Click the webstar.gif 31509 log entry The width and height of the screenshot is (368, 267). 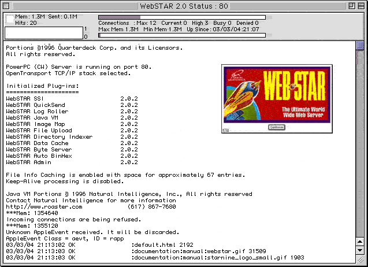tap(136, 251)
